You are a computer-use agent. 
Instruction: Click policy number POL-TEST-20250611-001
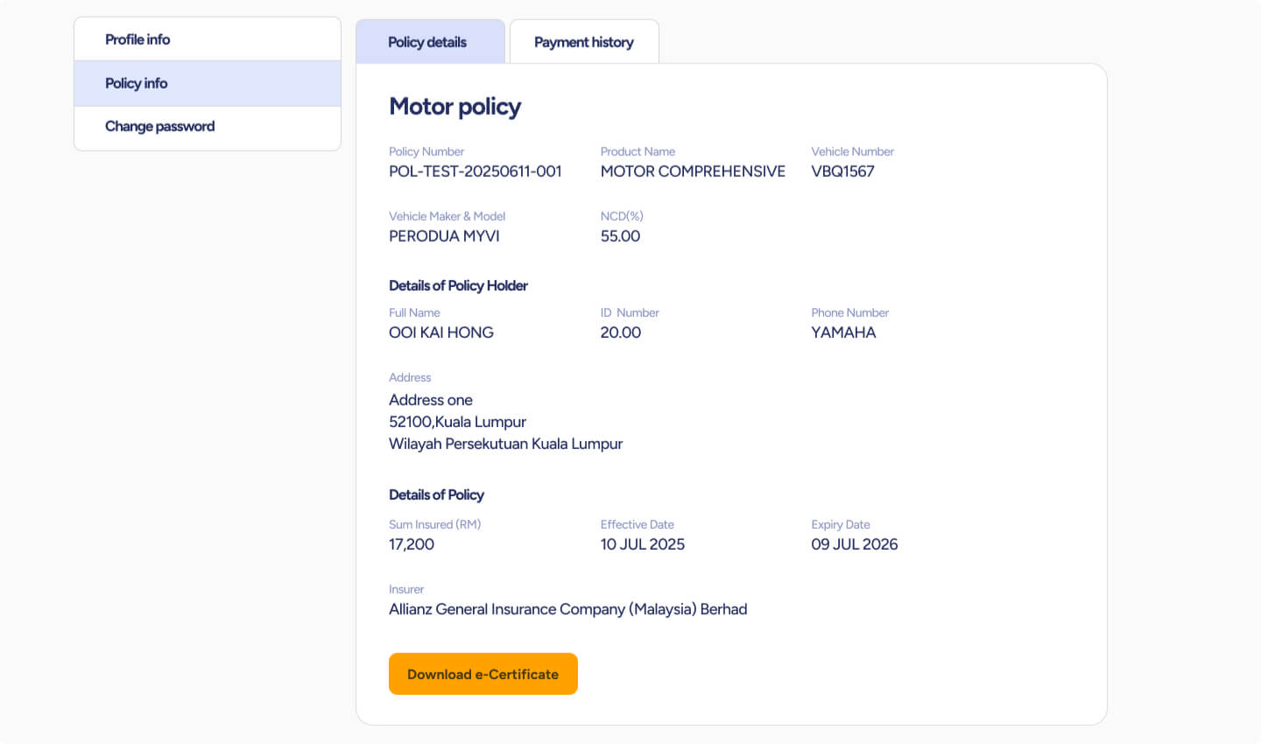click(x=475, y=172)
